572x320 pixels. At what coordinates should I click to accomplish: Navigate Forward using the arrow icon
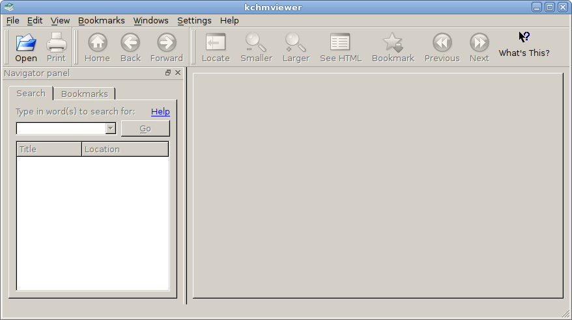[167, 47]
